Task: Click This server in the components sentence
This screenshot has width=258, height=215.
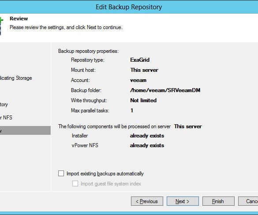Action: [x=188, y=126]
